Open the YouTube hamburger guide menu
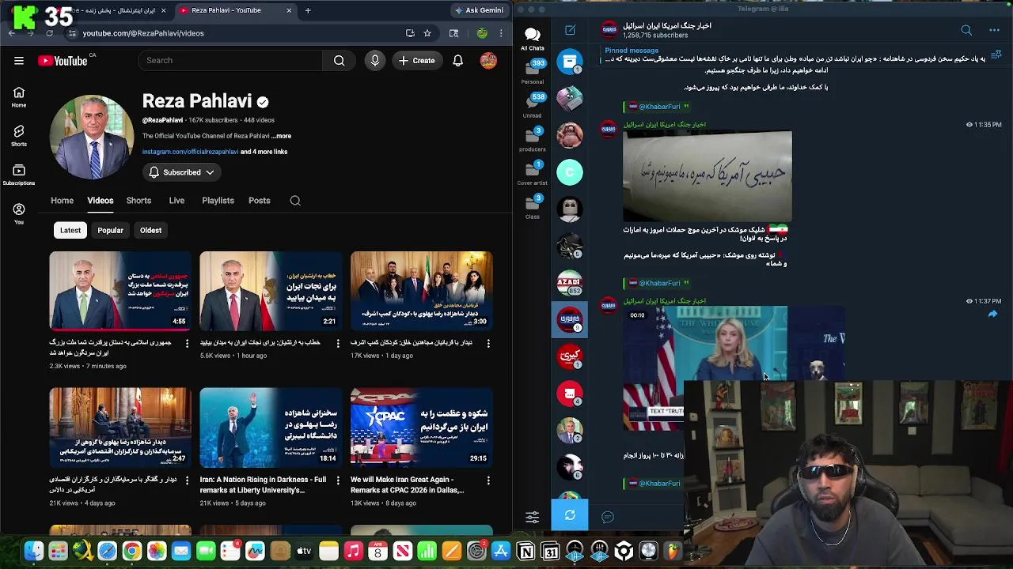Image resolution: width=1013 pixels, height=569 pixels. 19,61
